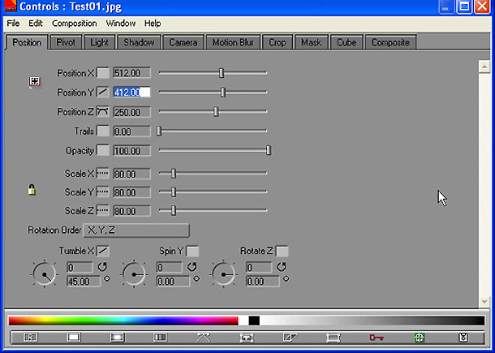Open the Position Z curve type selector

point(103,111)
